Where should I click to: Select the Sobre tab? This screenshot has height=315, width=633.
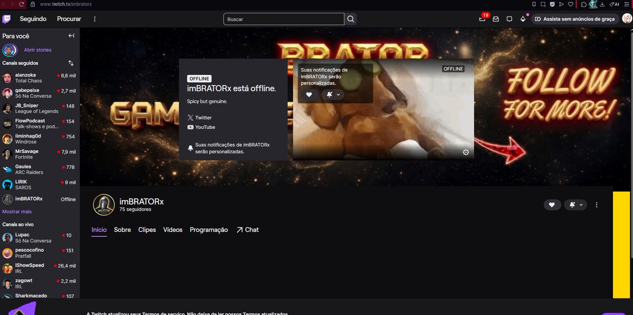pos(122,230)
